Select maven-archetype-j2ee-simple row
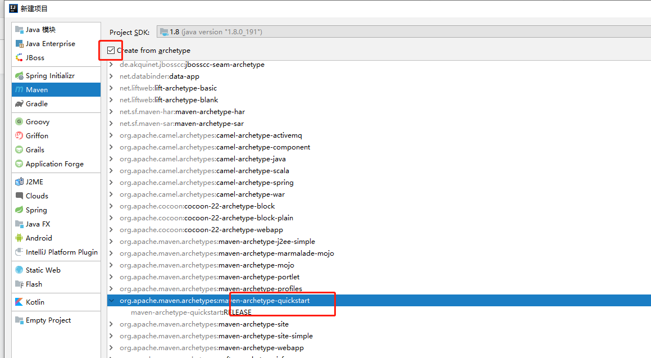 click(379, 242)
